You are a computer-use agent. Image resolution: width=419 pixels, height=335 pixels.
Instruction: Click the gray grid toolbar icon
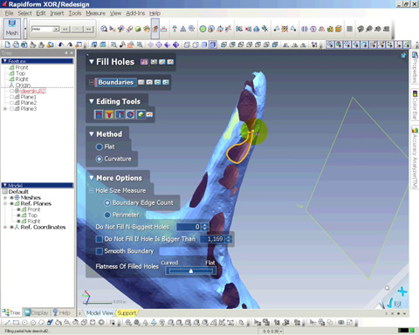pos(350,29)
